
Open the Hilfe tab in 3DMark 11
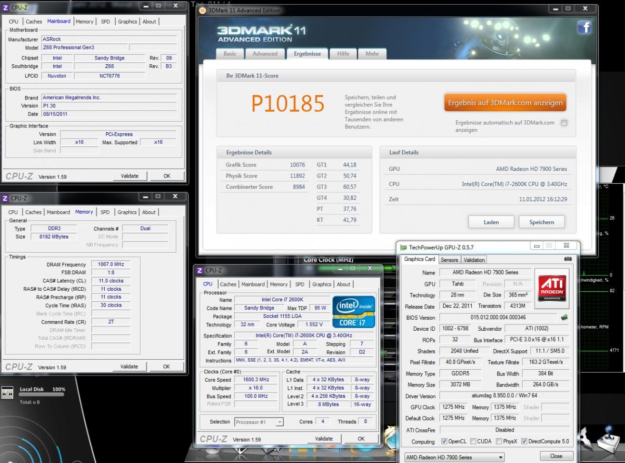point(343,53)
